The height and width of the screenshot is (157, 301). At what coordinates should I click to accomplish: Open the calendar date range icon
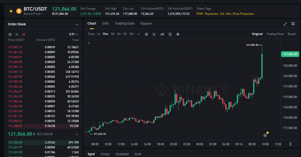click(x=146, y=34)
